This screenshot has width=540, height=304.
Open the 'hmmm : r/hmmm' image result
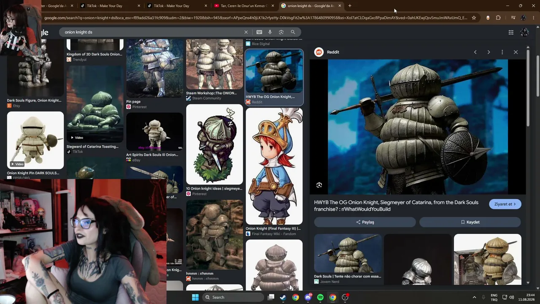[214, 234]
